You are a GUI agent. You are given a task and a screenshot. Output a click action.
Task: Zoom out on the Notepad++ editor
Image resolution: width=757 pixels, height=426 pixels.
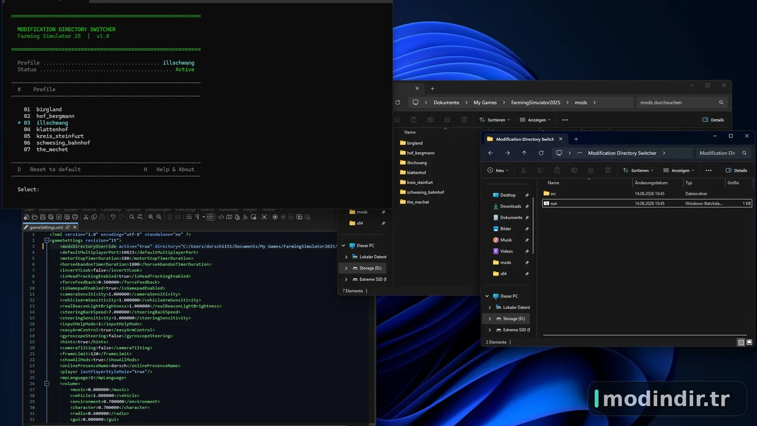(x=159, y=217)
